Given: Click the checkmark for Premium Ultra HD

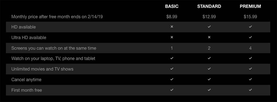Looking at the screenshot, I should (250, 37).
